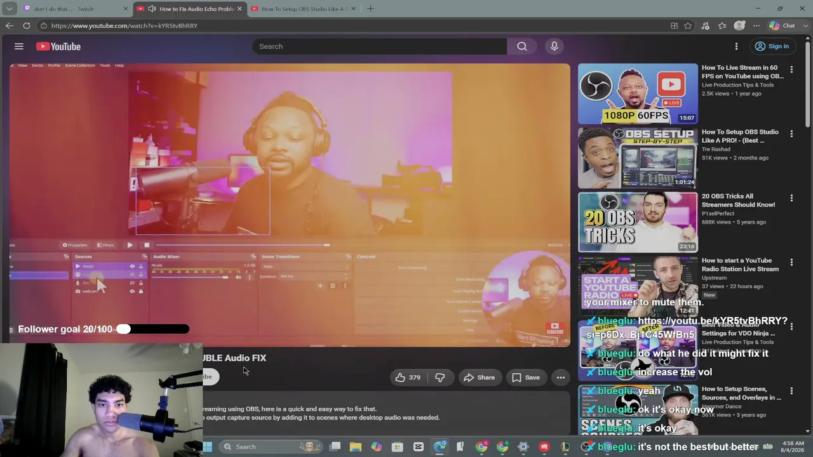Viewport: 813px width, 457px height.
Task: Click the Sign in button
Action: [772, 46]
